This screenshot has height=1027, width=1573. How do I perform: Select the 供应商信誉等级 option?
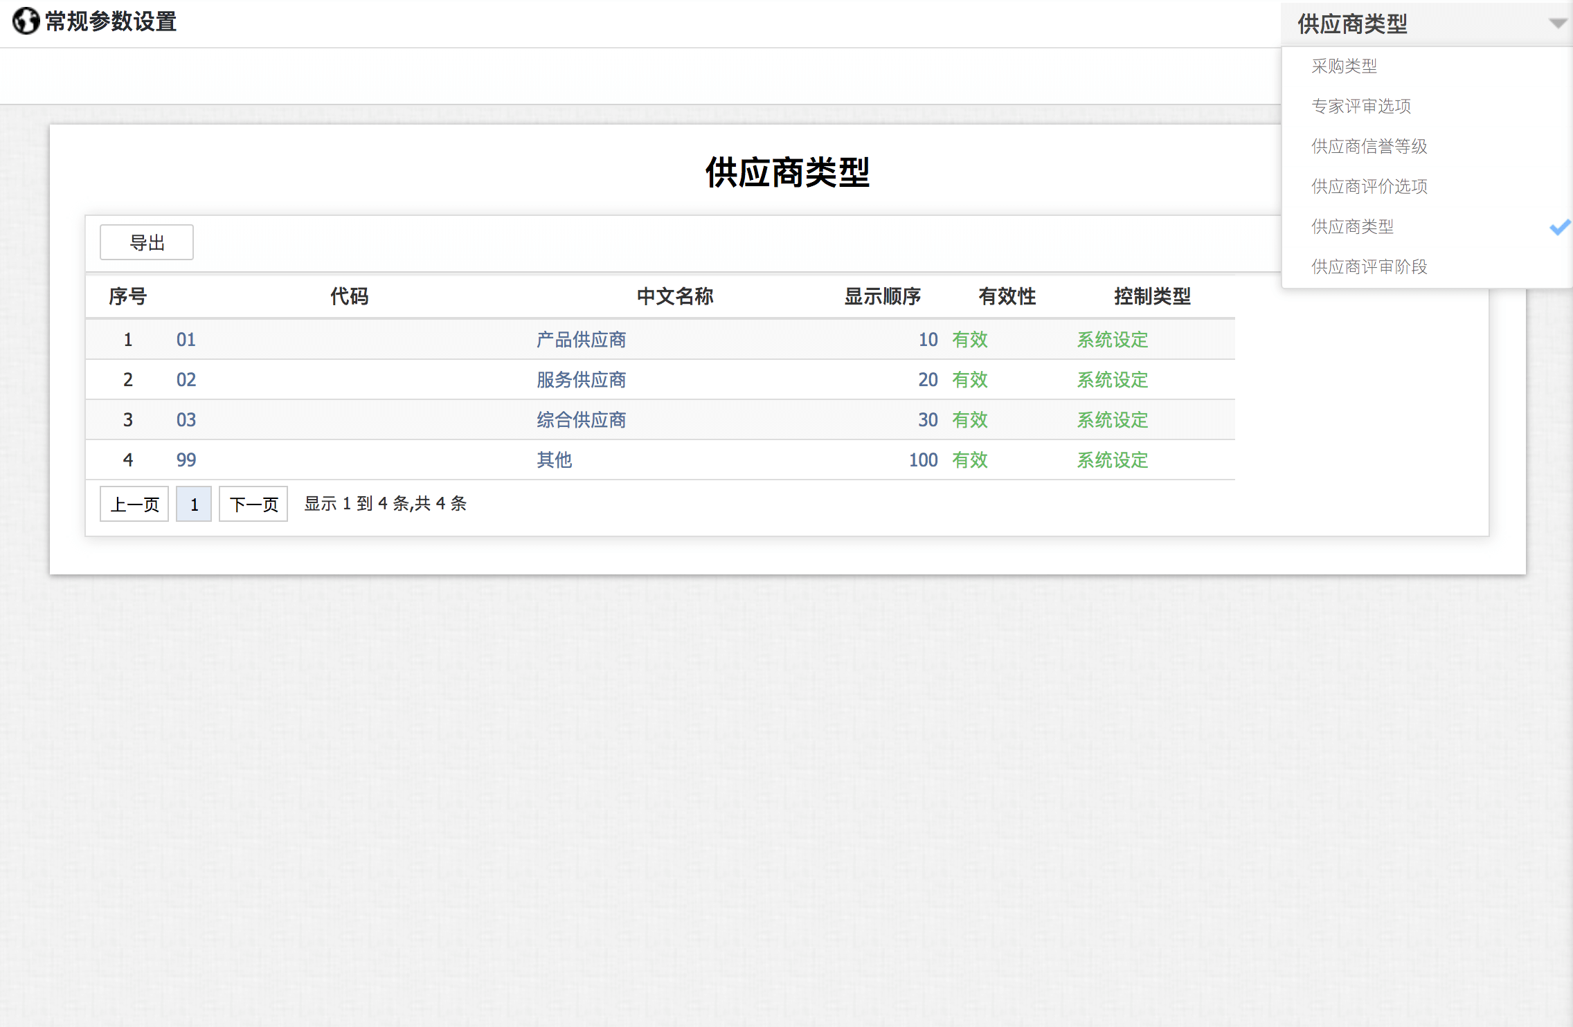(1369, 147)
